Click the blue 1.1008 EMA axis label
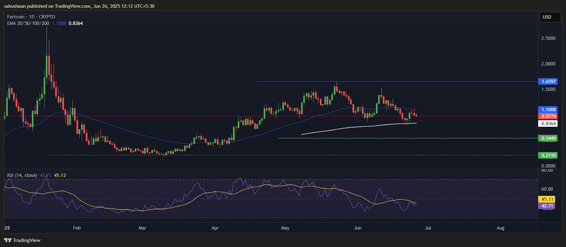 click(x=547, y=110)
